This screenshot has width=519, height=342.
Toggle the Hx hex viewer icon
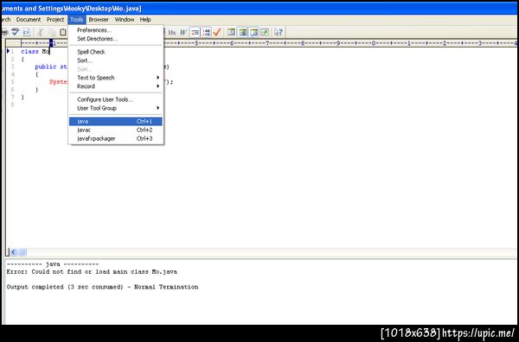[172, 32]
